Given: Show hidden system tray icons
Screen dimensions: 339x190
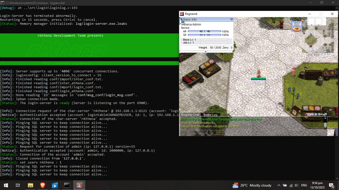Looking at the screenshot, I should (279, 185).
